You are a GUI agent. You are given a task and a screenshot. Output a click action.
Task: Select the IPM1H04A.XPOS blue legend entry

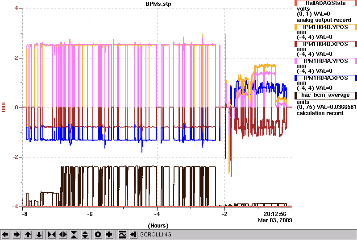click(326, 78)
